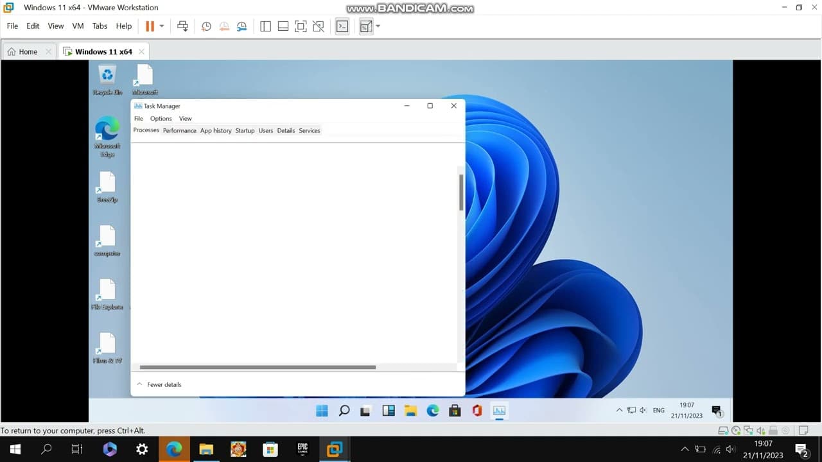Open the VMware View menu
822x462 pixels.
point(56,26)
